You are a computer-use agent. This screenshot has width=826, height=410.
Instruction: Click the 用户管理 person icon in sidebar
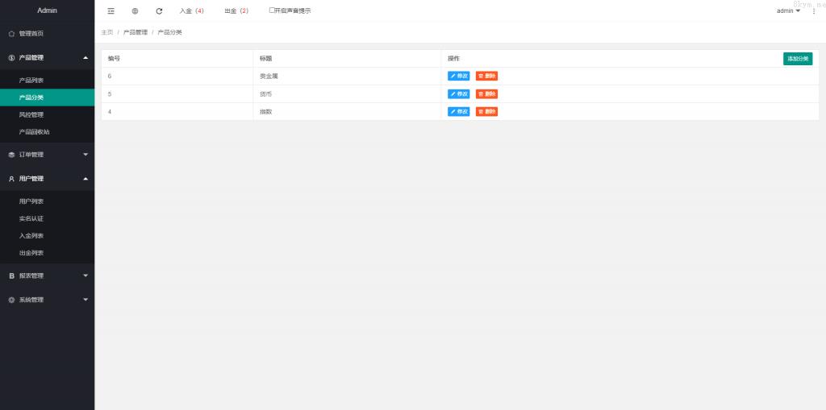pyautogui.click(x=11, y=179)
